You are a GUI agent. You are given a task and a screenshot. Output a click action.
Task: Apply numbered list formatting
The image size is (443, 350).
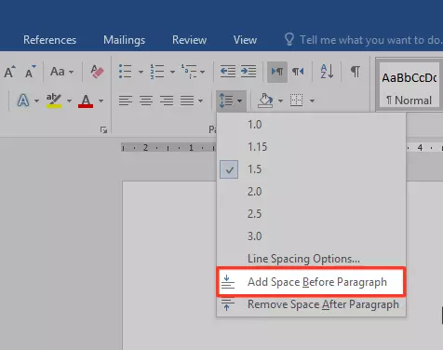click(x=157, y=72)
